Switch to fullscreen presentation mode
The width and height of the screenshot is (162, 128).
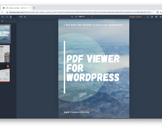pyautogui.click(x=148, y=17)
